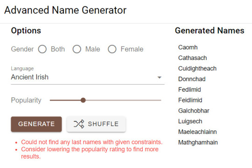Open the Language dropdown arrow
This screenshot has height=168, width=252.
[x=159, y=77]
